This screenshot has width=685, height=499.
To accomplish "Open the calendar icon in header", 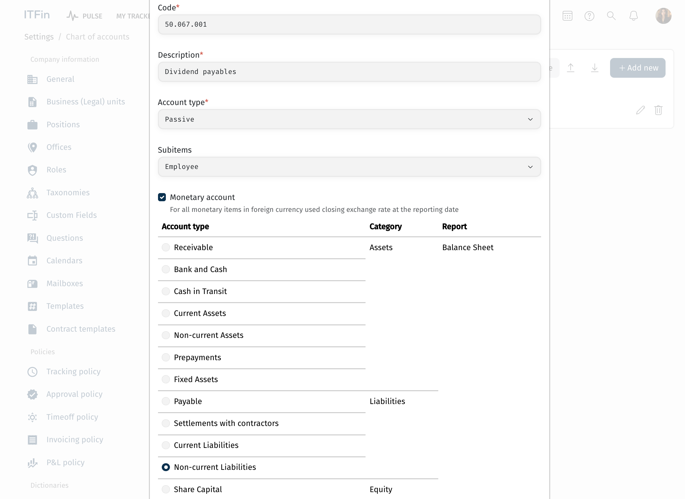I will click(x=567, y=16).
